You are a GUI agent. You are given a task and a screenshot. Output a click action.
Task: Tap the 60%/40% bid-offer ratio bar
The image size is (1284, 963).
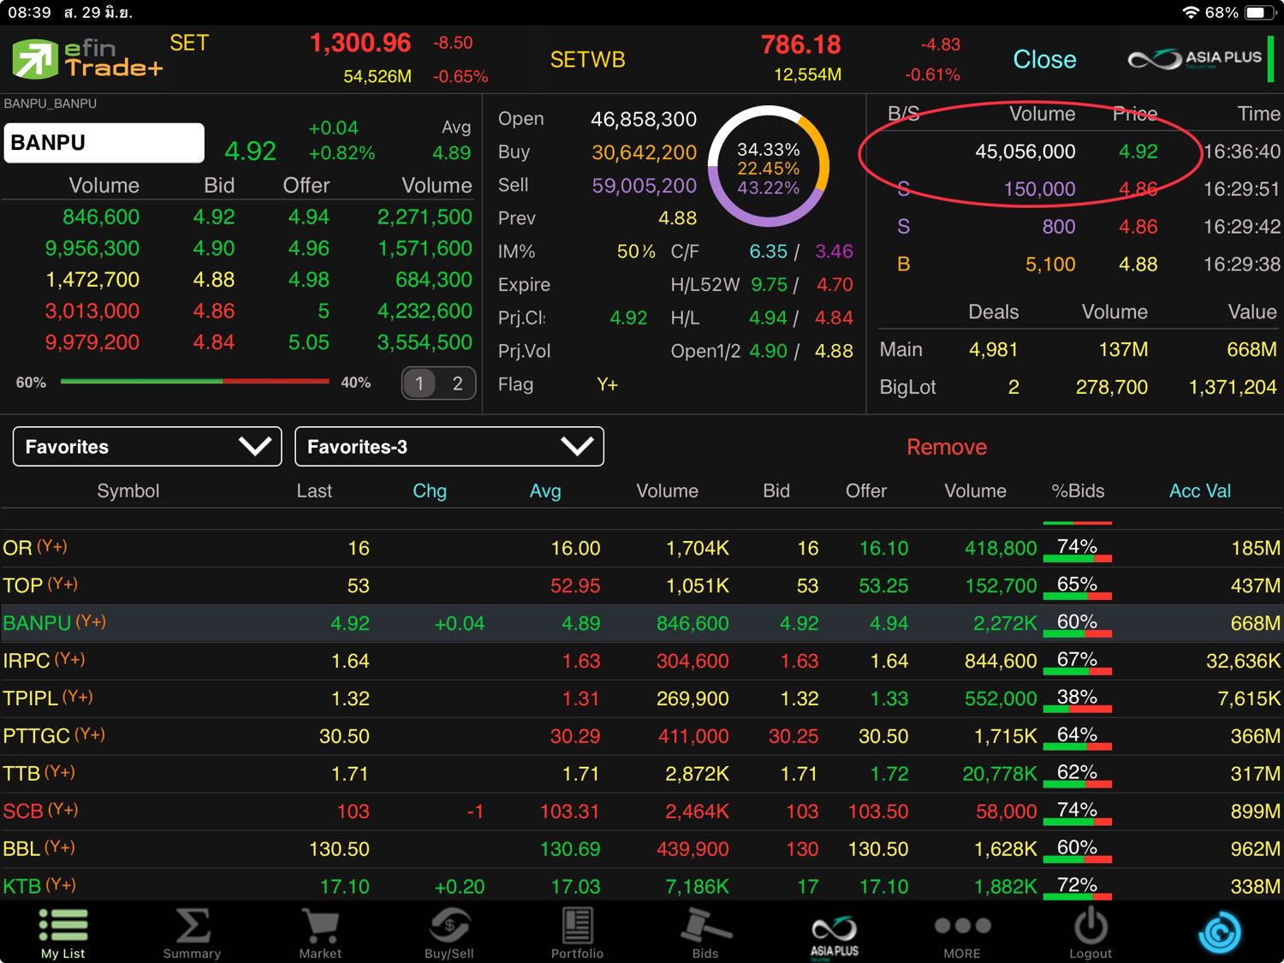click(194, 382)
